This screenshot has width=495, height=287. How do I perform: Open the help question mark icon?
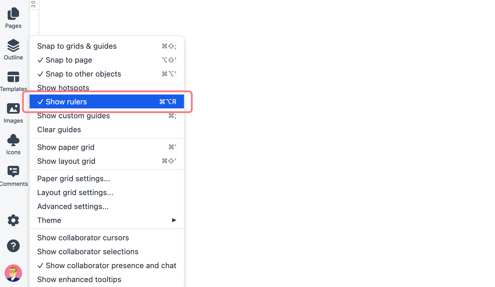[13, 246]
